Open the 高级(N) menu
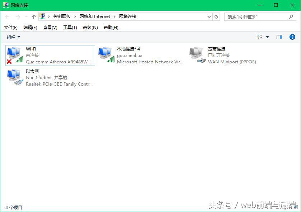This screenshot has width=301, height=212. [90, 28]
